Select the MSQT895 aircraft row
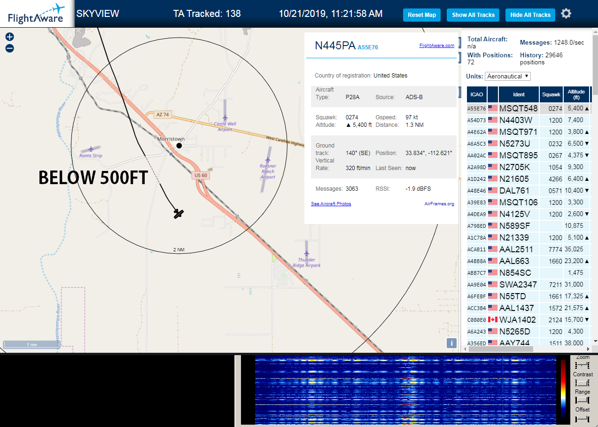Image resolution: width=598 pixels, height=427 pixels. coord(528,155)
